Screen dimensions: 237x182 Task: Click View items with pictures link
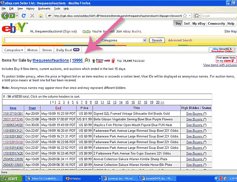coord(220,65)
